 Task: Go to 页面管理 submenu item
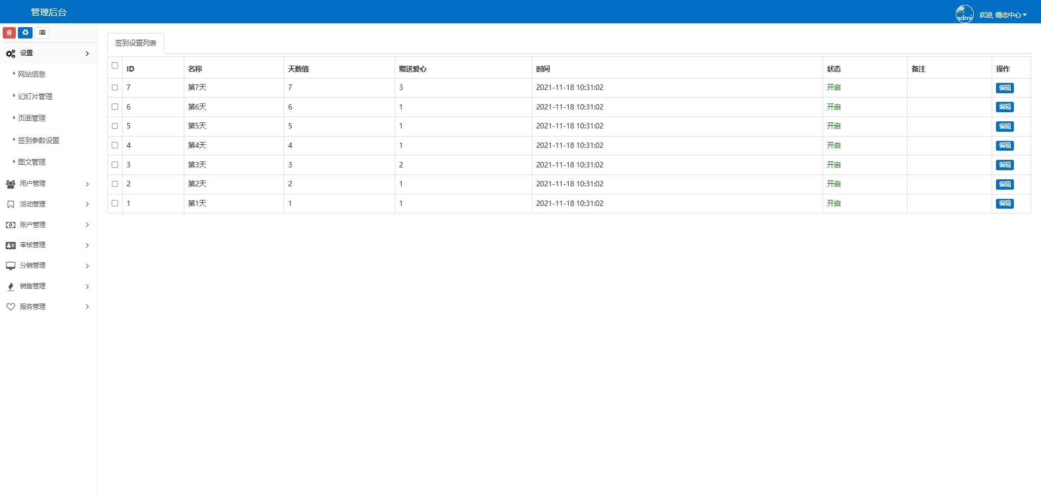point(32,118)
